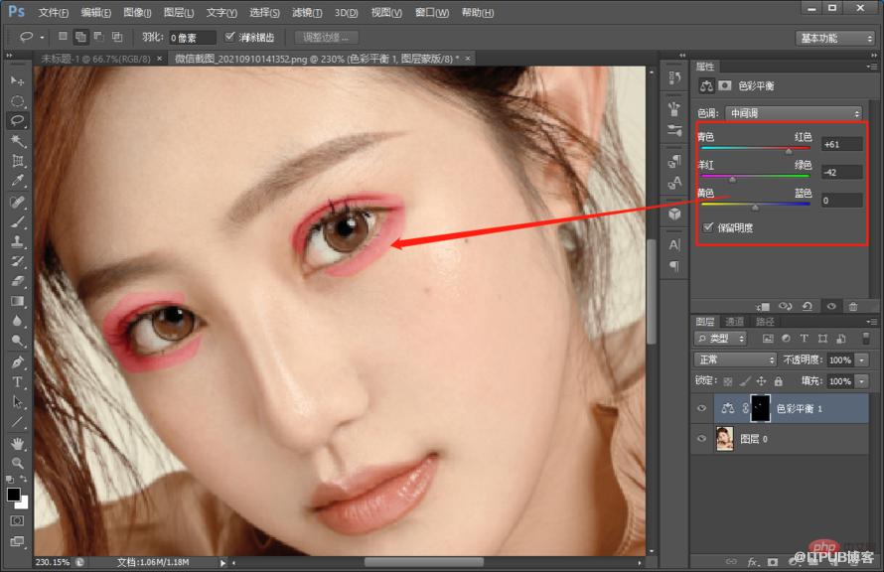Open the 滤镜 menu
The height and width of the screenshot is (572, 884).
[x=307, y=12]
